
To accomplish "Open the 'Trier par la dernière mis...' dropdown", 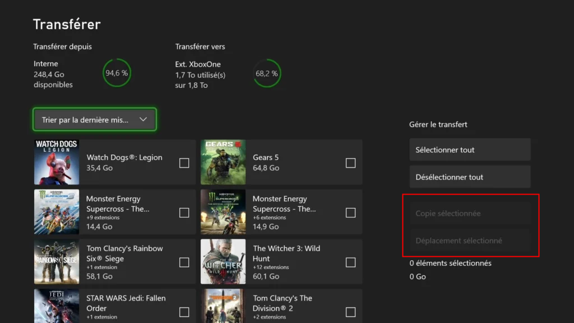I will 94,119.
